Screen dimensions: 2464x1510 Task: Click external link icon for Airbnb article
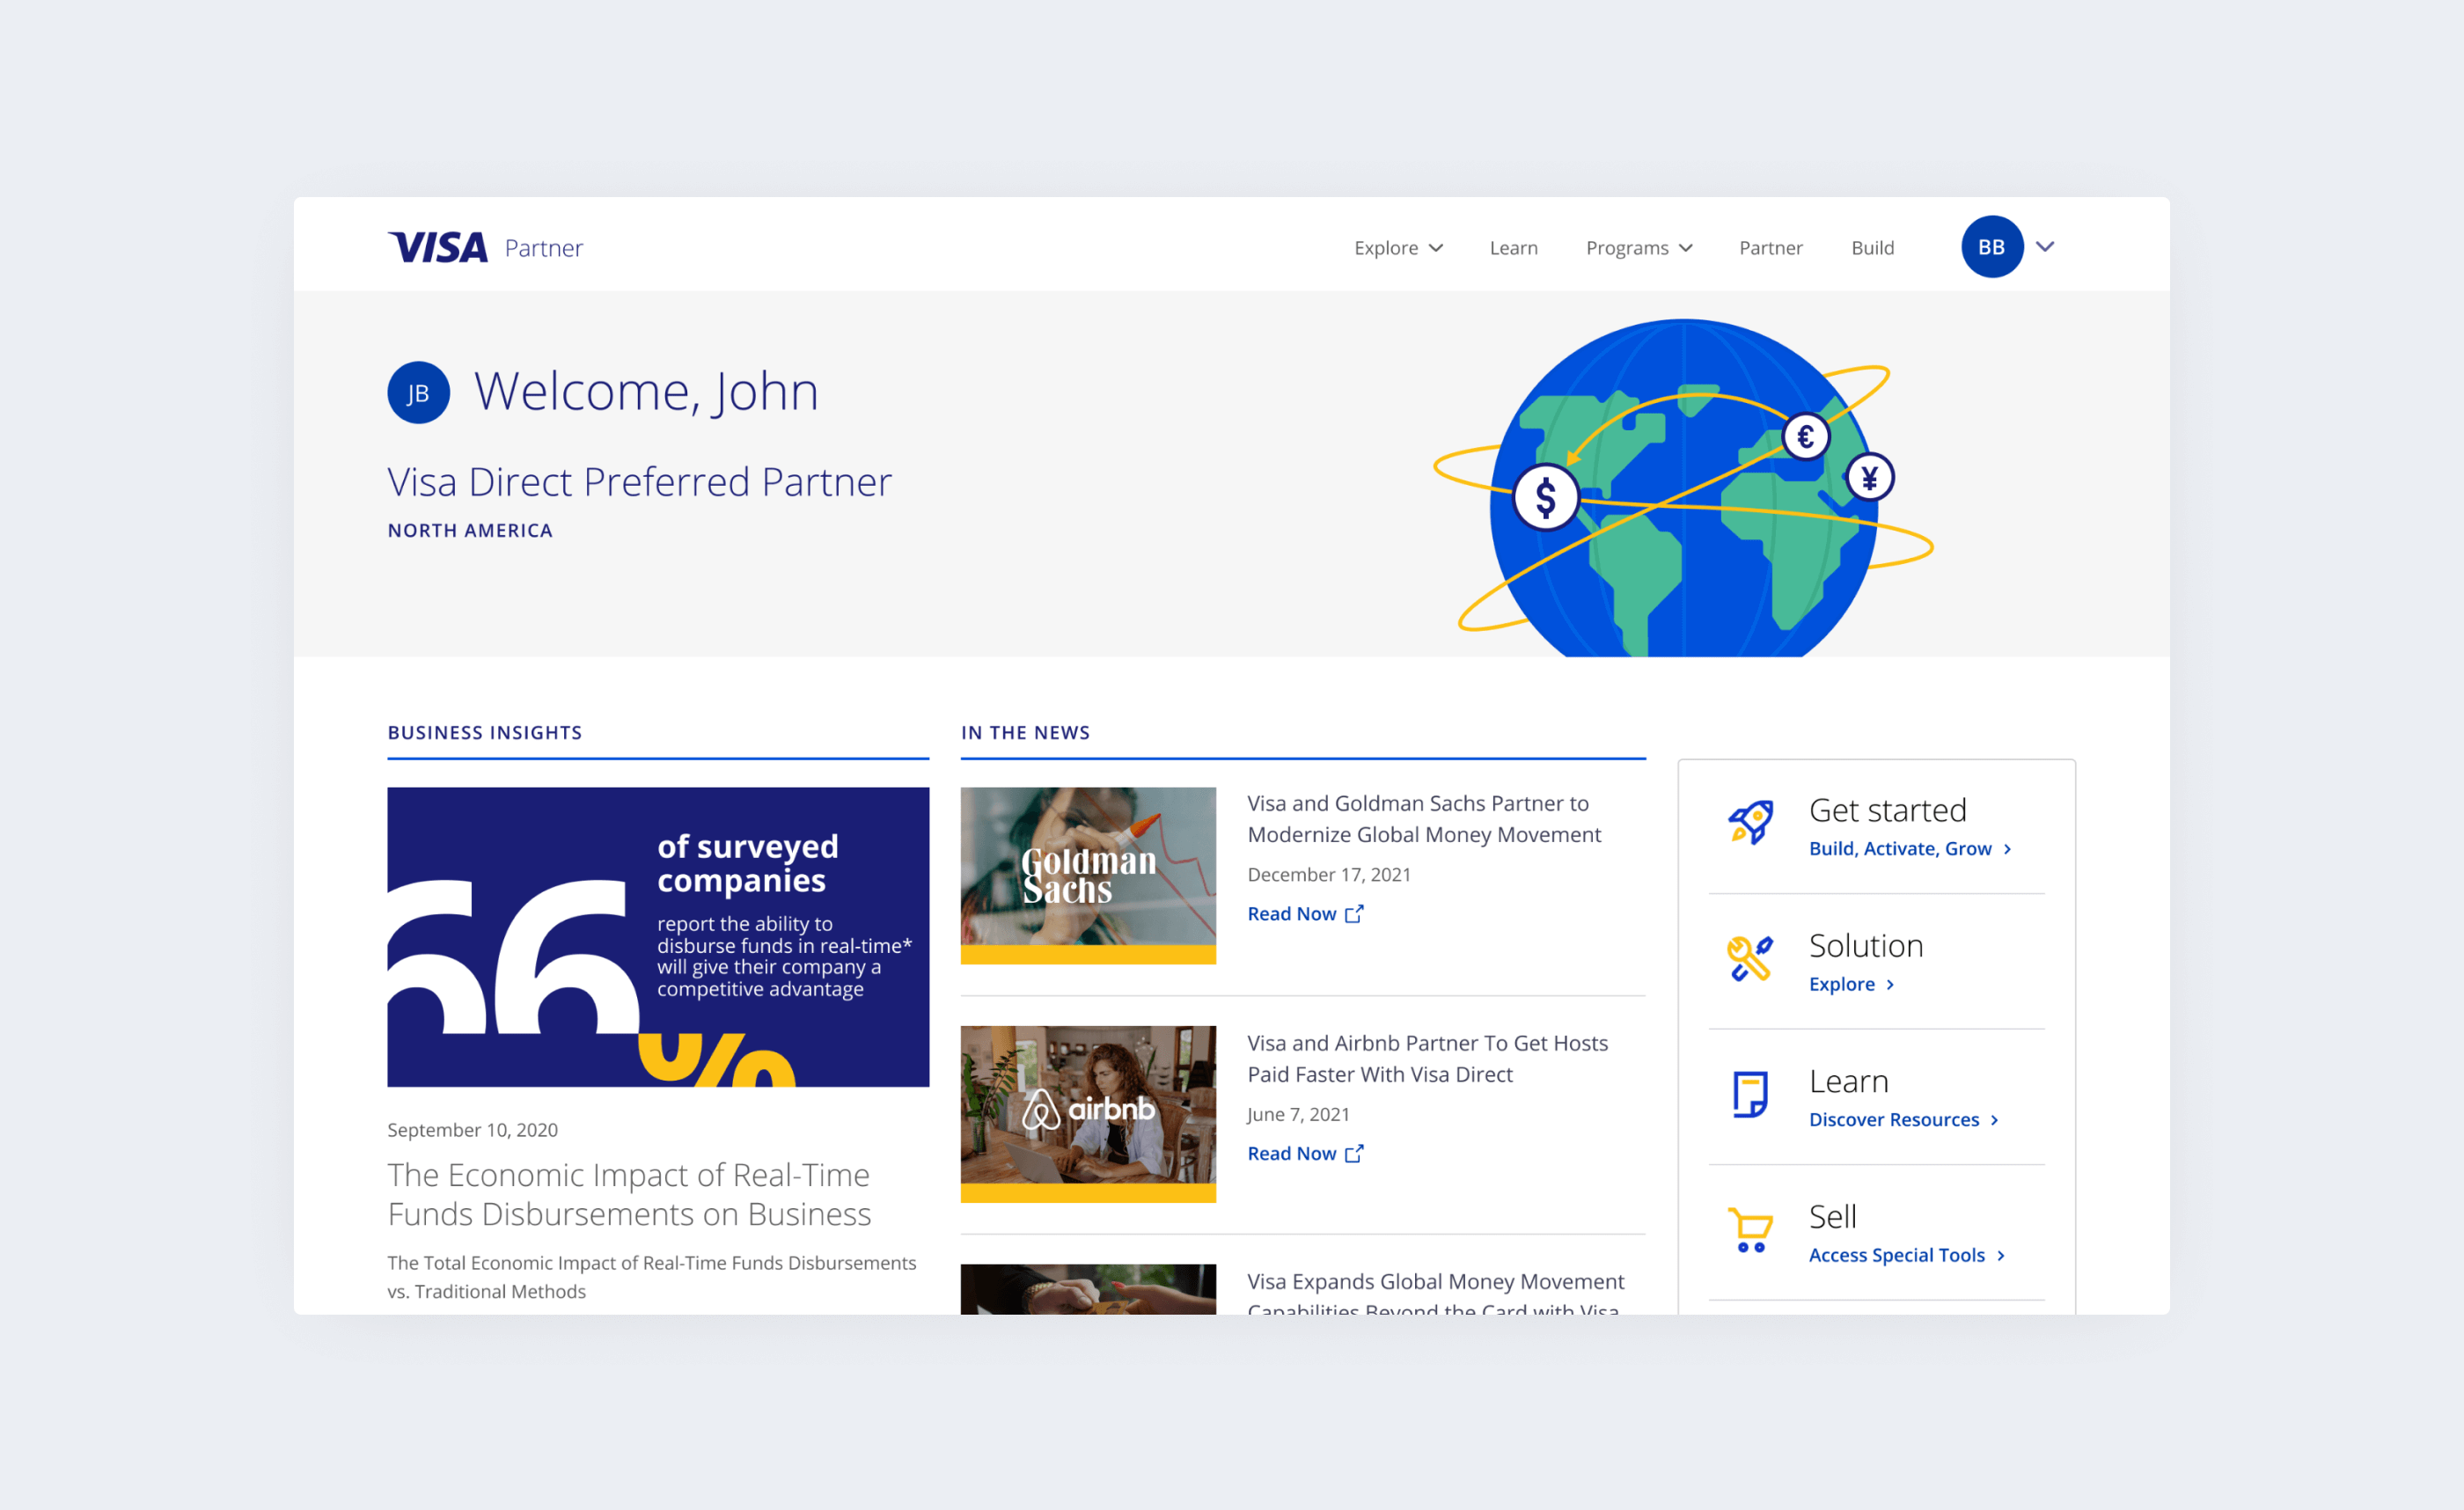pyautogui.click(x=1354, y=1154)
